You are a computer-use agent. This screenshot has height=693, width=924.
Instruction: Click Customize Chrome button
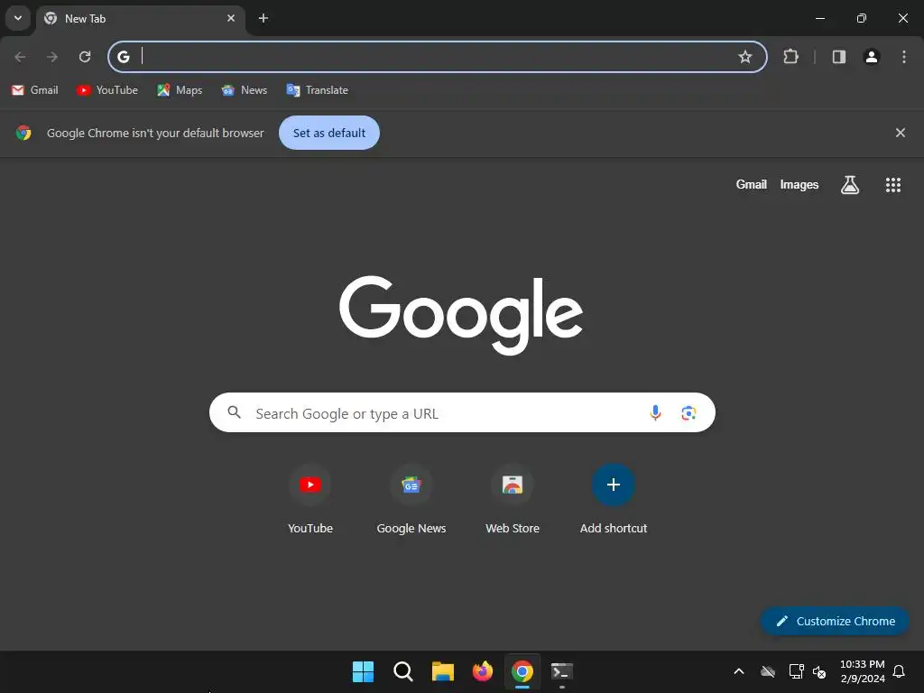click(835, 621)
